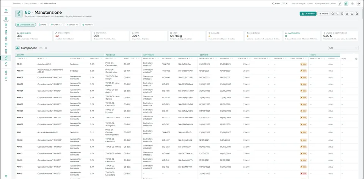The image size is (364, 179).
Task: Click 88% completeness badge on AC-01 row
Action: click(x=304, y=64)
